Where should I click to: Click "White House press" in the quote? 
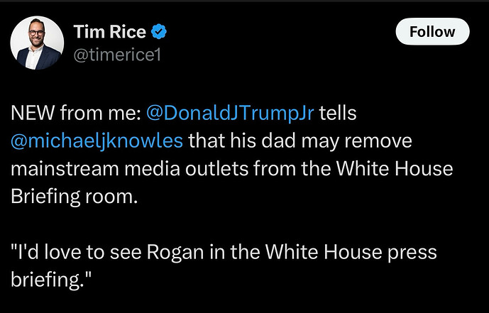click(351, 253)
